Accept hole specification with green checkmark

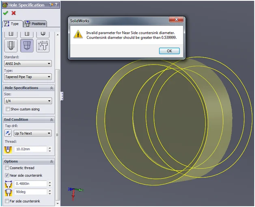click(5, 13)
